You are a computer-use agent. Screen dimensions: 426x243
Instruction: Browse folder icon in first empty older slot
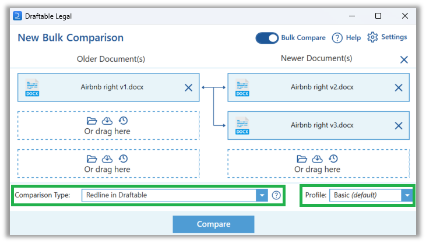(x=91, y=121)
